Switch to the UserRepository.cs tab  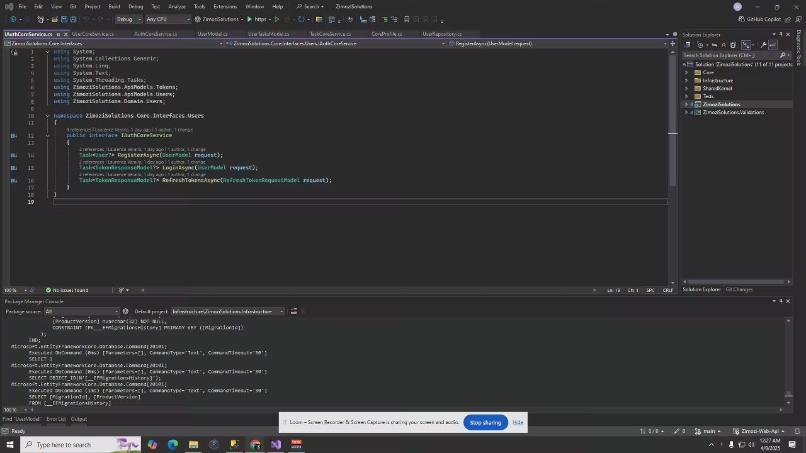click(x=442, y=34)
